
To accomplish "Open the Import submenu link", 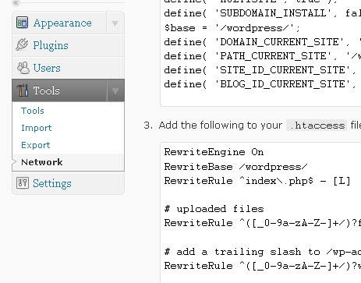I will [x=37, y=128].
